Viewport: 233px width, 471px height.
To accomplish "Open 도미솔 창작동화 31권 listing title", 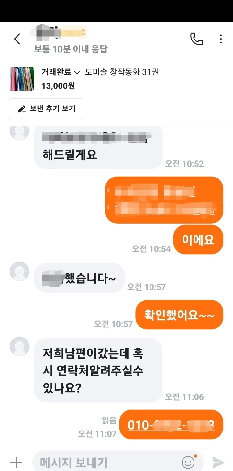I will tap(122, 72).
